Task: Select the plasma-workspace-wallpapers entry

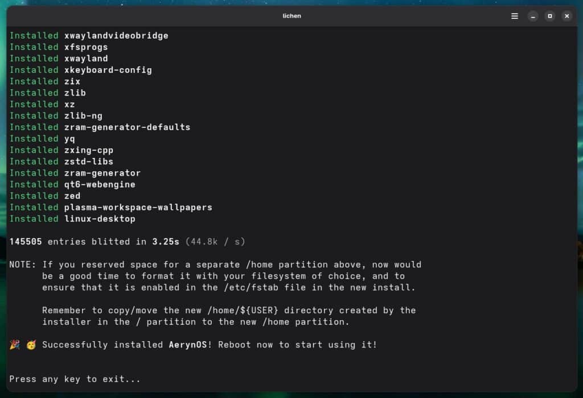Action: click(x=139, y=207)
